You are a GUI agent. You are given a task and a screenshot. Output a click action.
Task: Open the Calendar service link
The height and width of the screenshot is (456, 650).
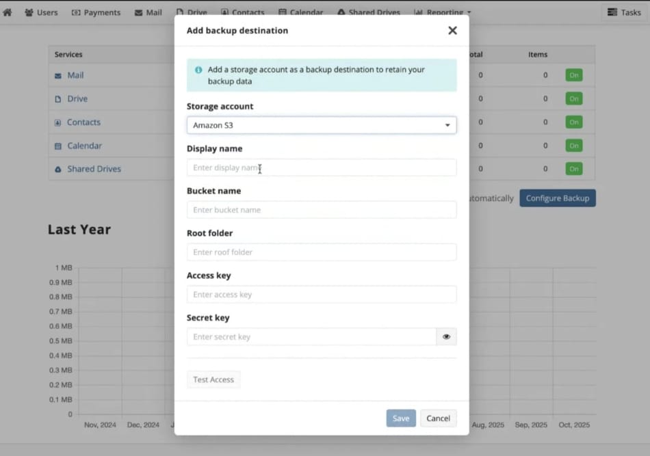(x=85, y=146)
